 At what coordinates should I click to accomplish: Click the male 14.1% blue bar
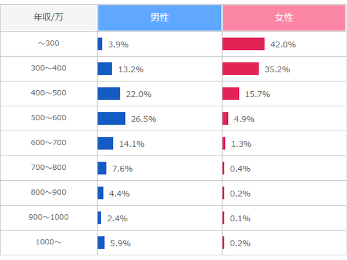(105, 143)
